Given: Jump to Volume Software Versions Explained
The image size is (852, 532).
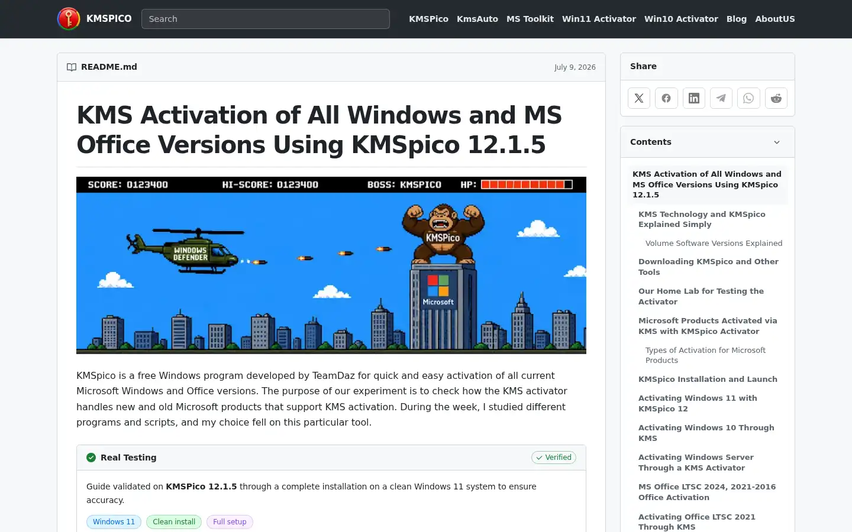Looking at the screenshot, I should pyautogui.click(x=714, y=243).
